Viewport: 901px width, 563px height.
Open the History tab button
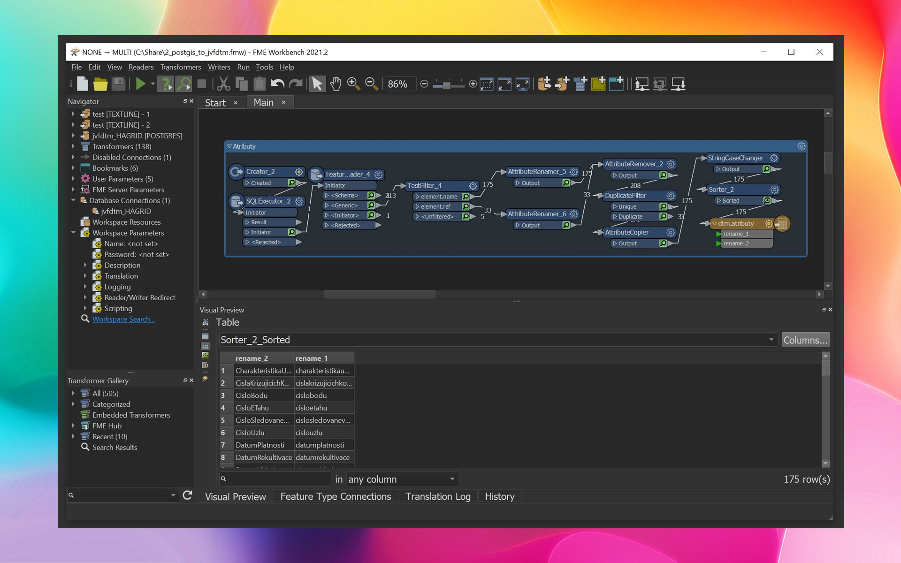499,496
